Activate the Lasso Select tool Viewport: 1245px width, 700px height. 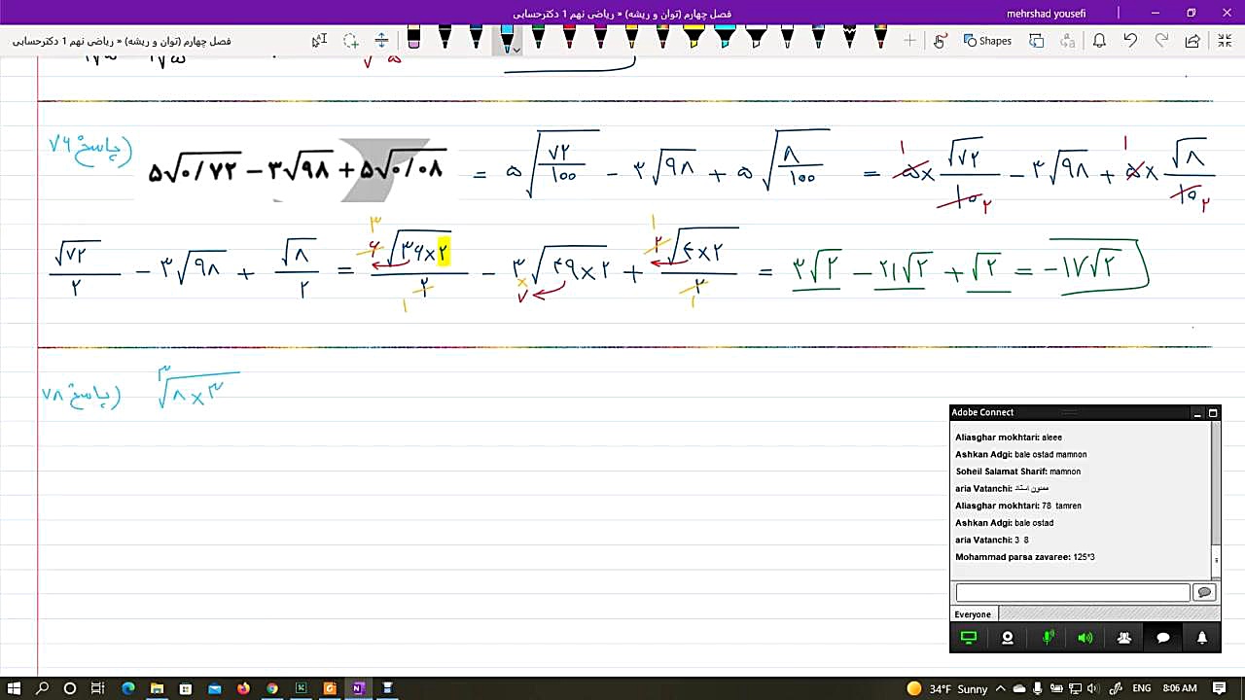click(350, 41)
